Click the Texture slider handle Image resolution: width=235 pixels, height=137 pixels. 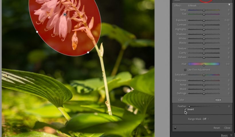pyautogui.click(x=204, y=49)
